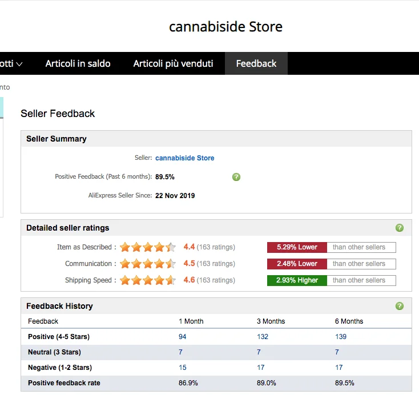This screenshot has width=419, height=419.
Task: Click help icon beside Positive Feedback 89.5%
Action: (236, 177)
